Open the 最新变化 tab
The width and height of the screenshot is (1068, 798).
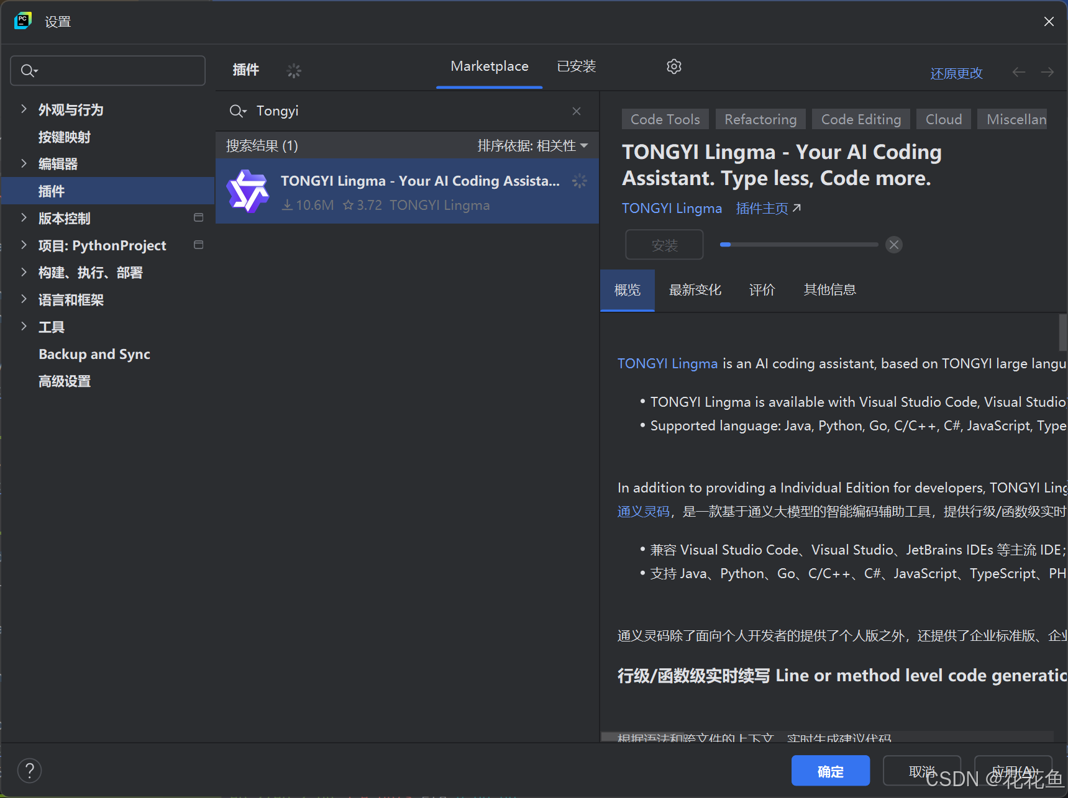pos(695,290)
